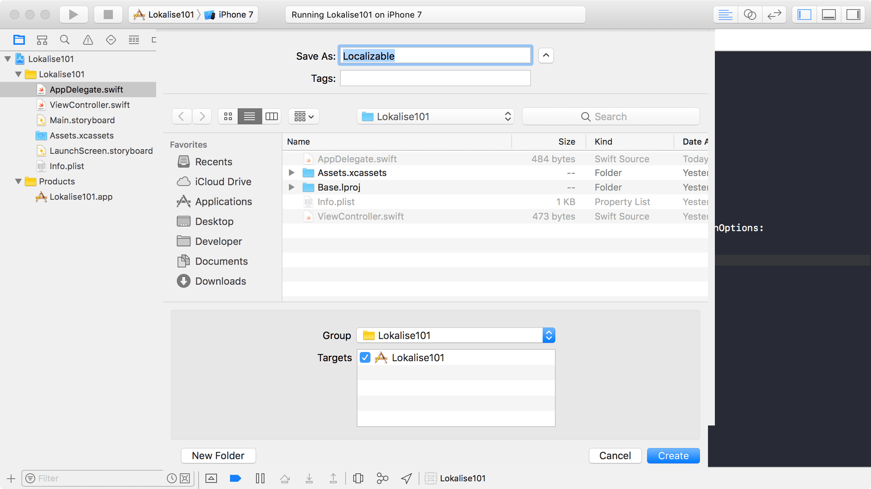The height and width of the screenshot is (489, 871).
Task: Select ViewController.swift in the project navigator
Action: coord(78,105)
